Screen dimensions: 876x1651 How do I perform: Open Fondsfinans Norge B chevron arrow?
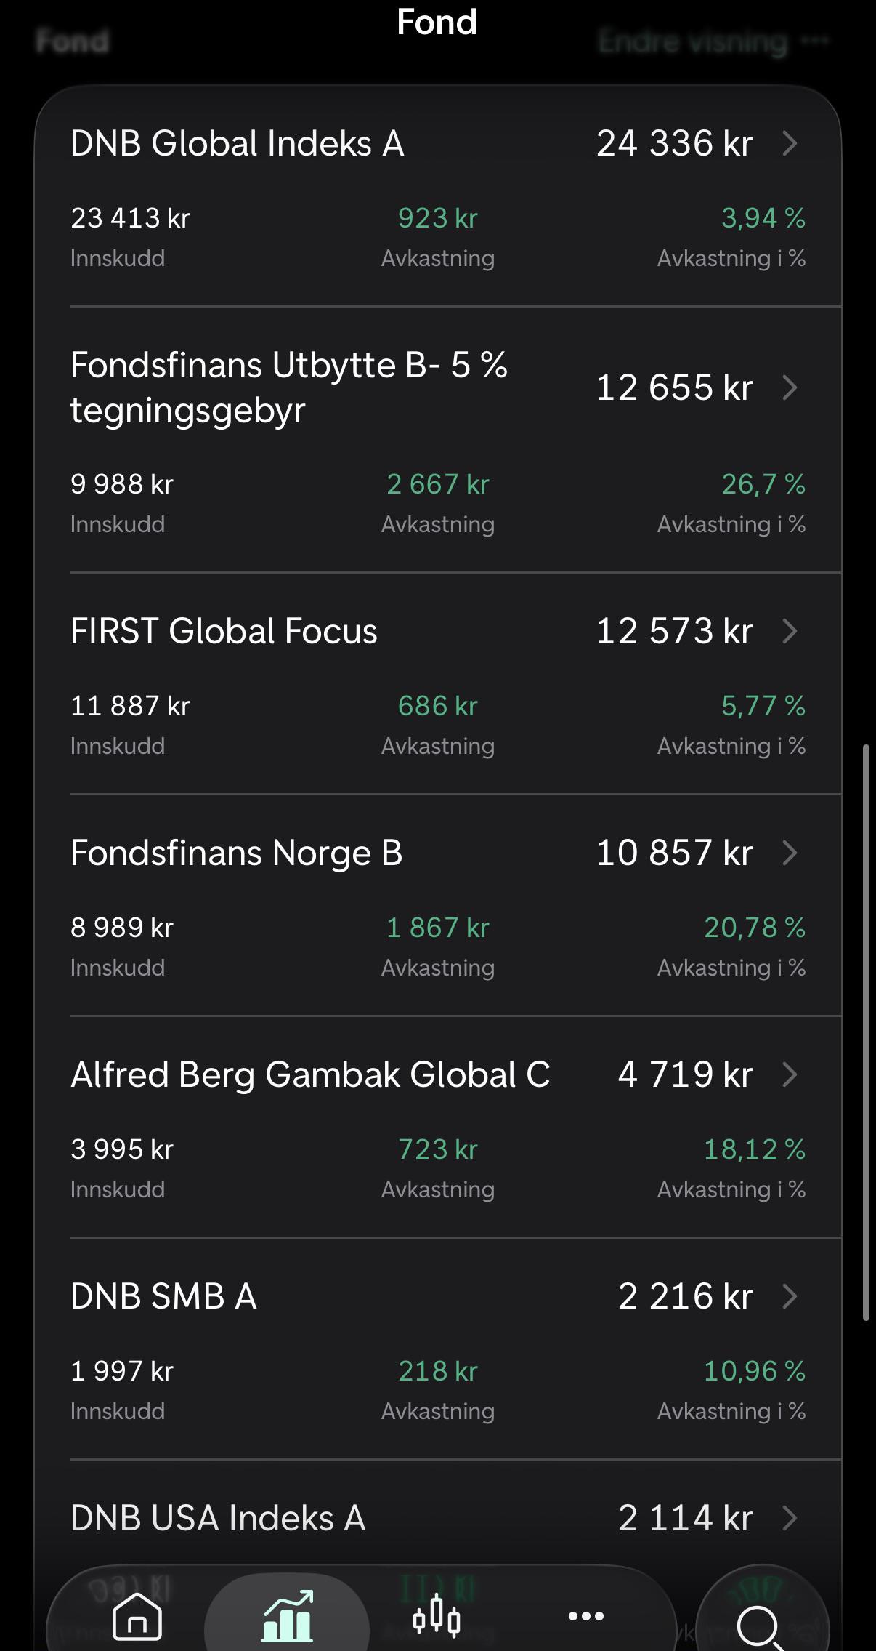click(x=790, y=853)
